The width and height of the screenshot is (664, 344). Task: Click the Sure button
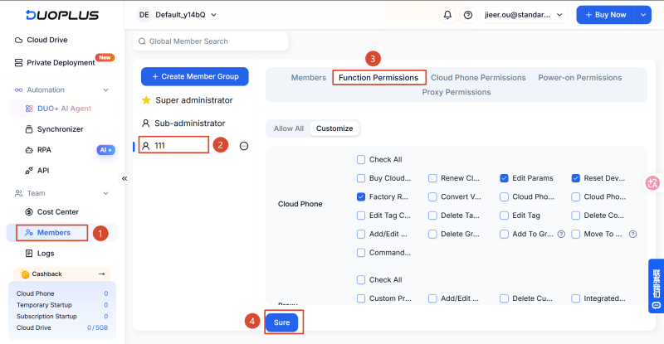tap(281, 322)
